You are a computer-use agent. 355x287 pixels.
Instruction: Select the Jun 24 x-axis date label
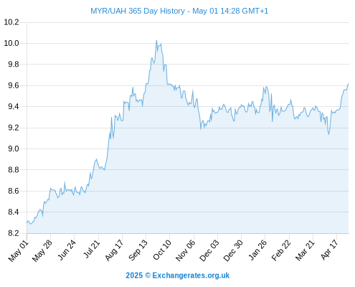pyautogui.click(x=67, y=250)
